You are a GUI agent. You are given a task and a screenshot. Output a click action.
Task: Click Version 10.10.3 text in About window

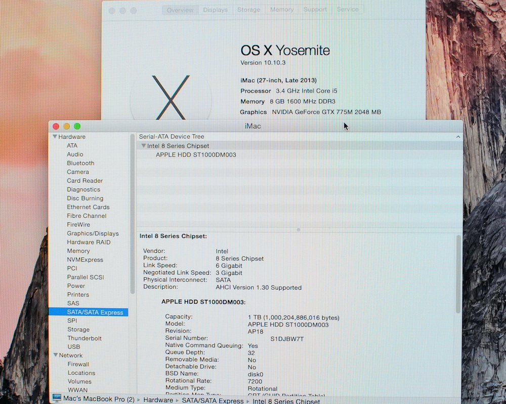pos(263,63)
